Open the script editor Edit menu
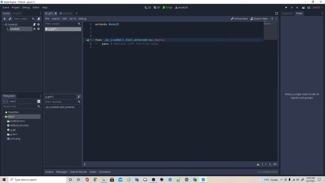The image size is (325, 183). [x=64, y=19]
